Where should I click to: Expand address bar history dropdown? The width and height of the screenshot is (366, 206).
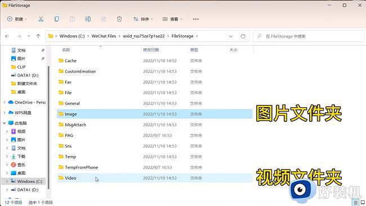coord(231,36)
